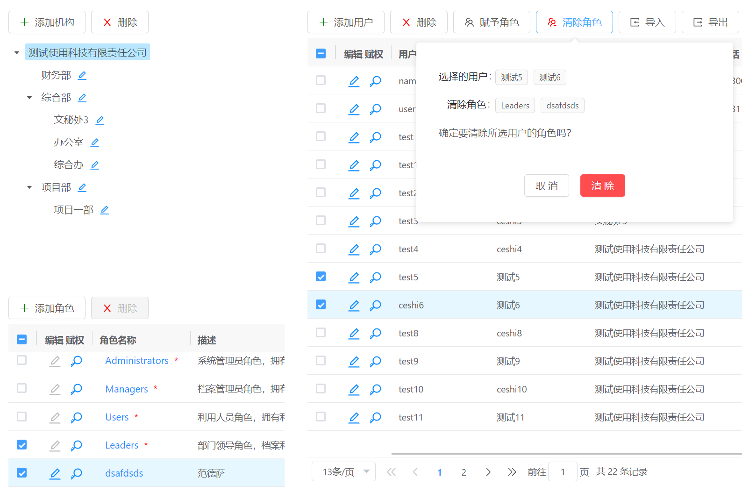
Task: Jump to last page double arrow
Action: point(512,472)
